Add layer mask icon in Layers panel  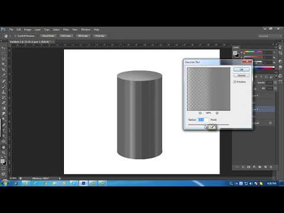pyautogui.click(x=248, y=167)
